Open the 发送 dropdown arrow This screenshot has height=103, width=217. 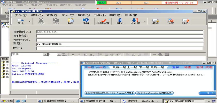(x=29, y=21)
